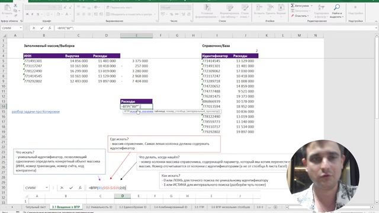Switch to '3.3 Единообразие ID' sheet tab
379x213 pixels.
click(133, 207)
